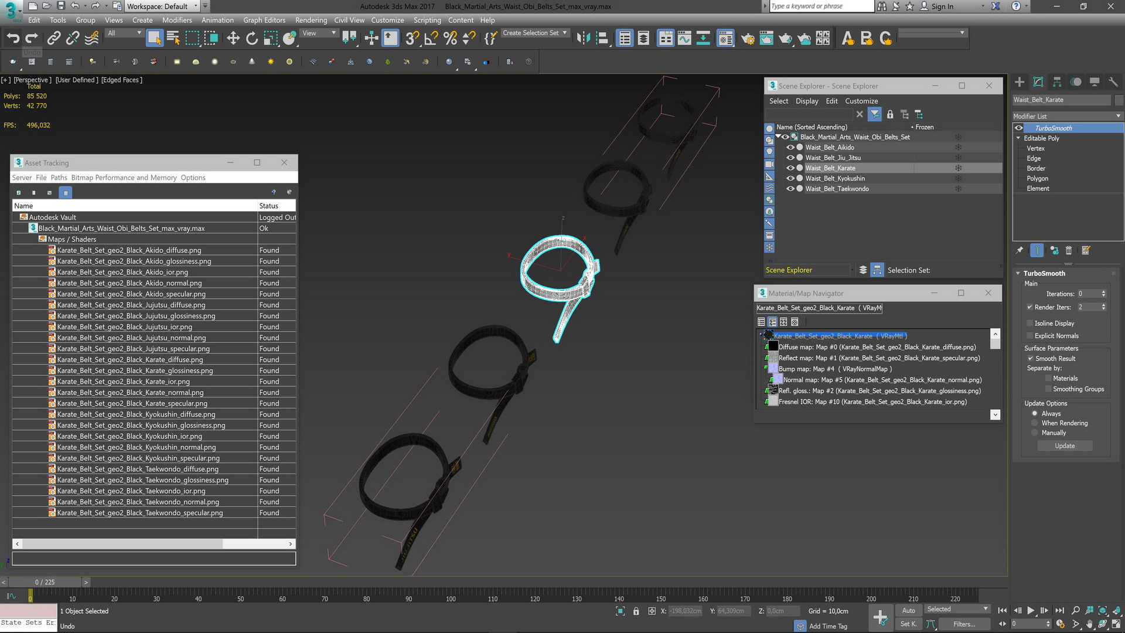
Task: Click the Mirror tool icon
Action: 583,39
